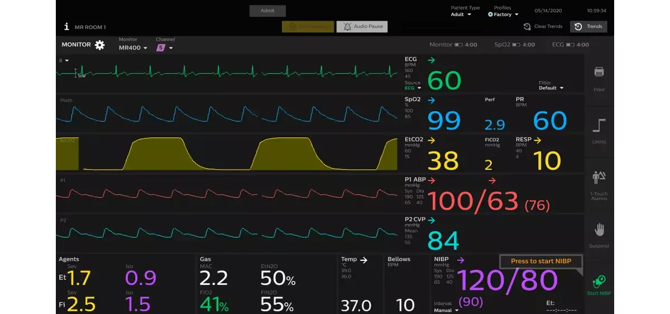Toggle Audio Pause alarm button
Image resolution: width=670 pixels, height=314 pixels.
pyautogui.click(x=362, y=27)
